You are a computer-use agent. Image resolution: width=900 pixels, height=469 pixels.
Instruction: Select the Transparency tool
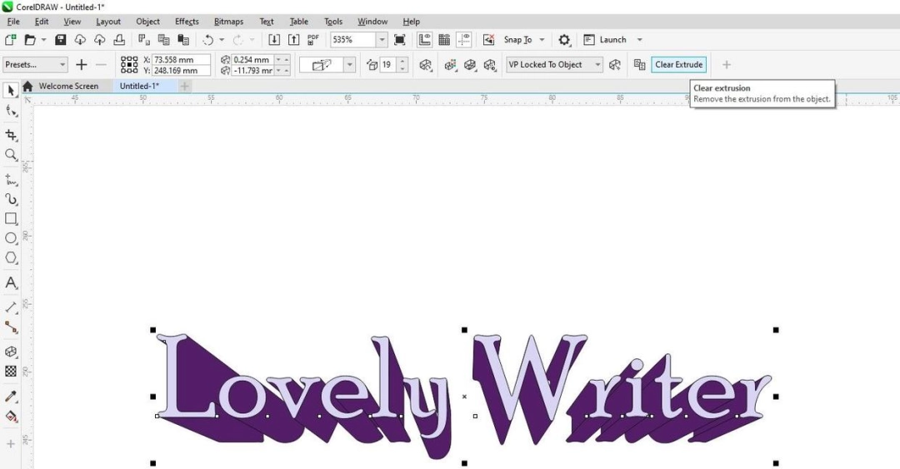[x=10, y=372]
